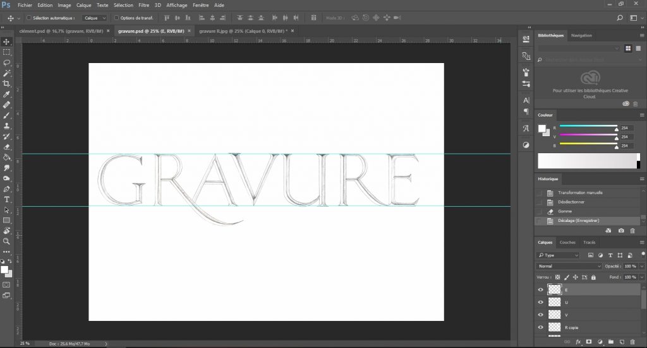Select Décalage (Enregistrer) history state
The image size is (647, 348).
pos(588,221)
